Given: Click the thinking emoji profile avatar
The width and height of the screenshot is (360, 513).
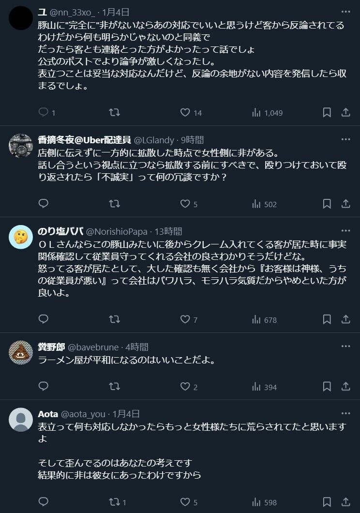Looking at the screenshot, I should pos(21,237).
